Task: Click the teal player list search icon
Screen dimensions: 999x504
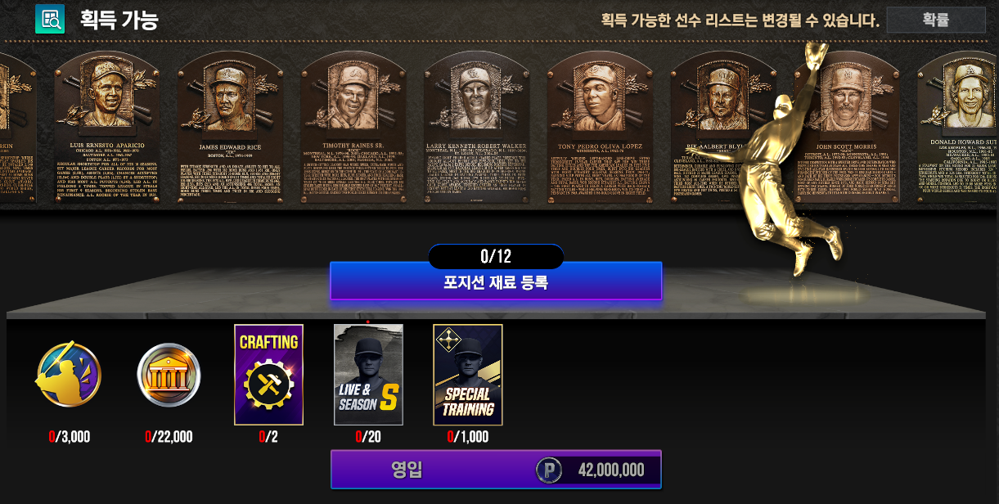Action: [49, 19]
